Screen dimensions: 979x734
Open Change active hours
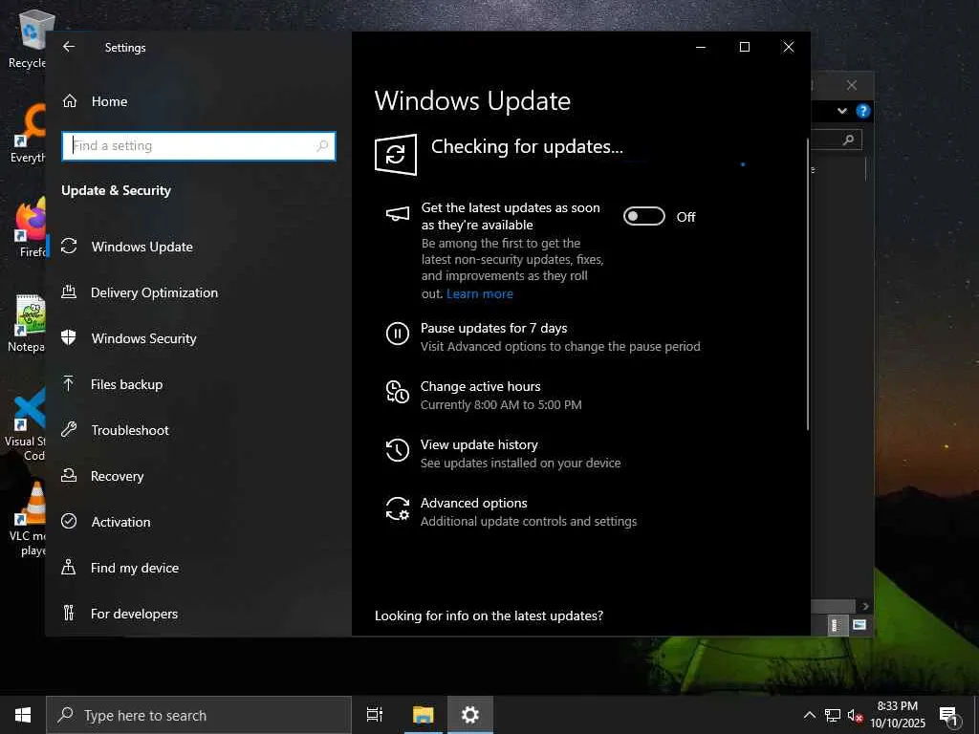[x=480, y=386]
